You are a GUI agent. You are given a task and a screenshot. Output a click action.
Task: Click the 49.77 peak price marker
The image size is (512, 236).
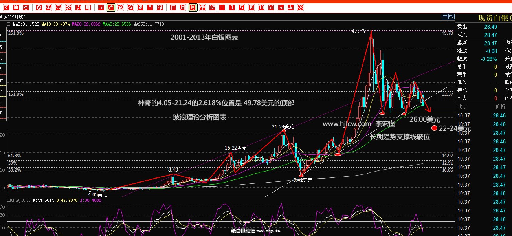click(359, 31)
